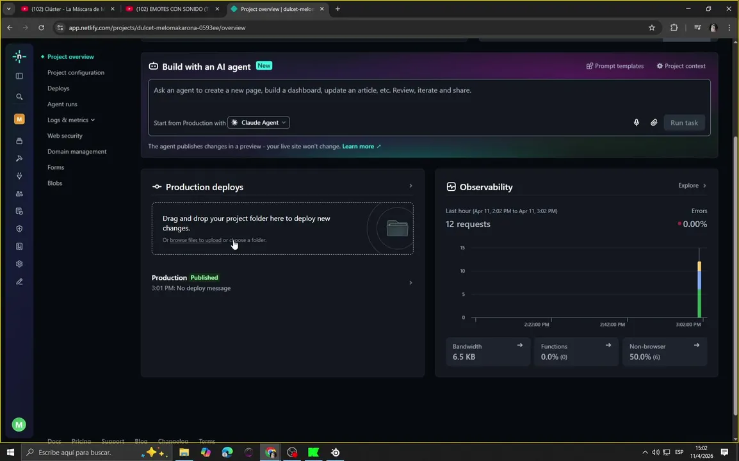739x461 pixels.
Task: Open site information icon in address bar
Action: [60, 28]
